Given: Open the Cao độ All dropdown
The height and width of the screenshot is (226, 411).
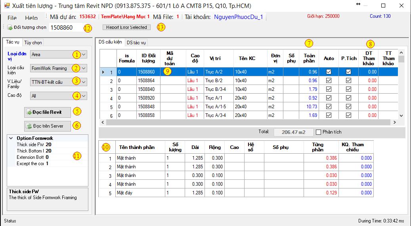Looking at the screenshot, I should pos(58,96).
